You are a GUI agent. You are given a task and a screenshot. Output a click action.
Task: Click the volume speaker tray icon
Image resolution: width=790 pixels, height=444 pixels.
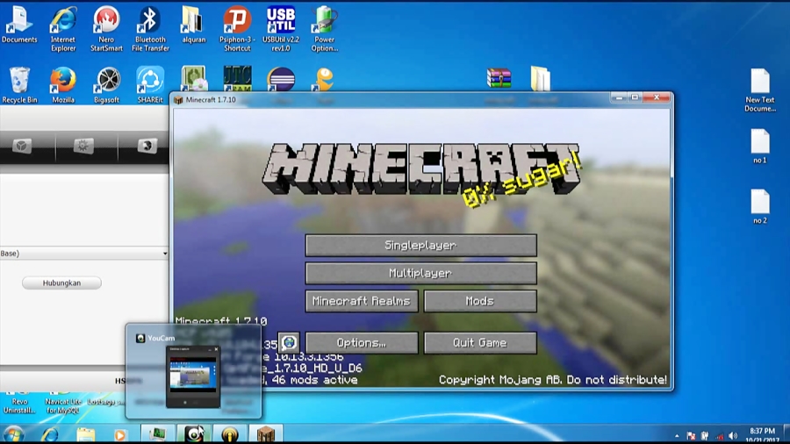[x=733, y=436]
